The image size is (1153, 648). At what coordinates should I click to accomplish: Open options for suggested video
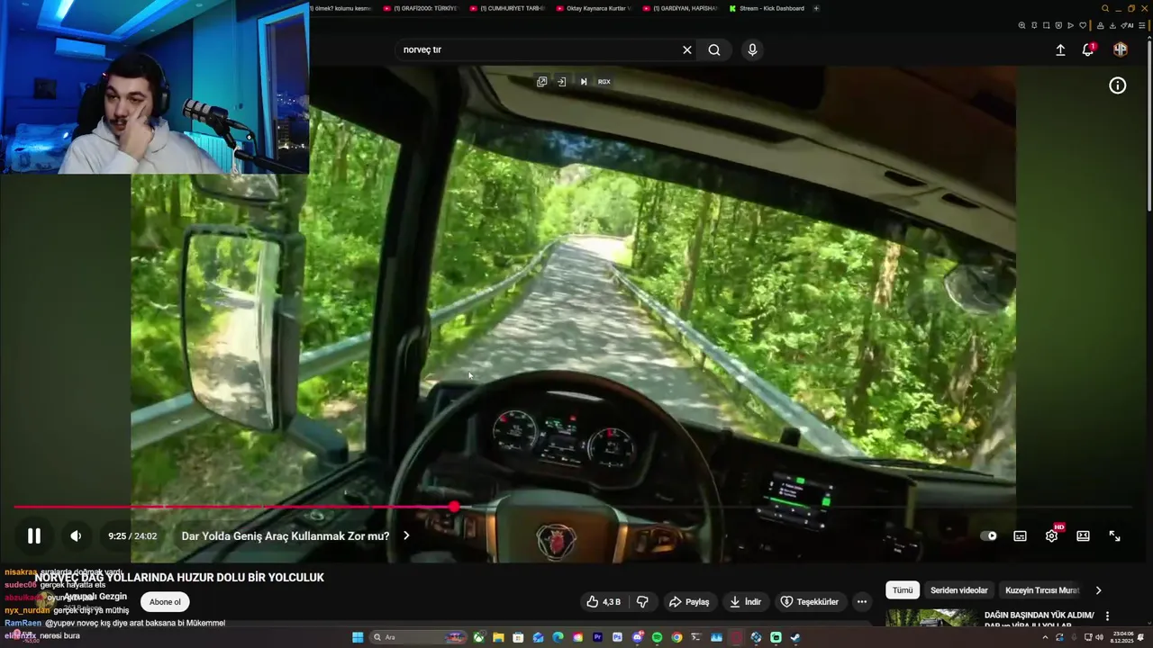pos(1108,616)
